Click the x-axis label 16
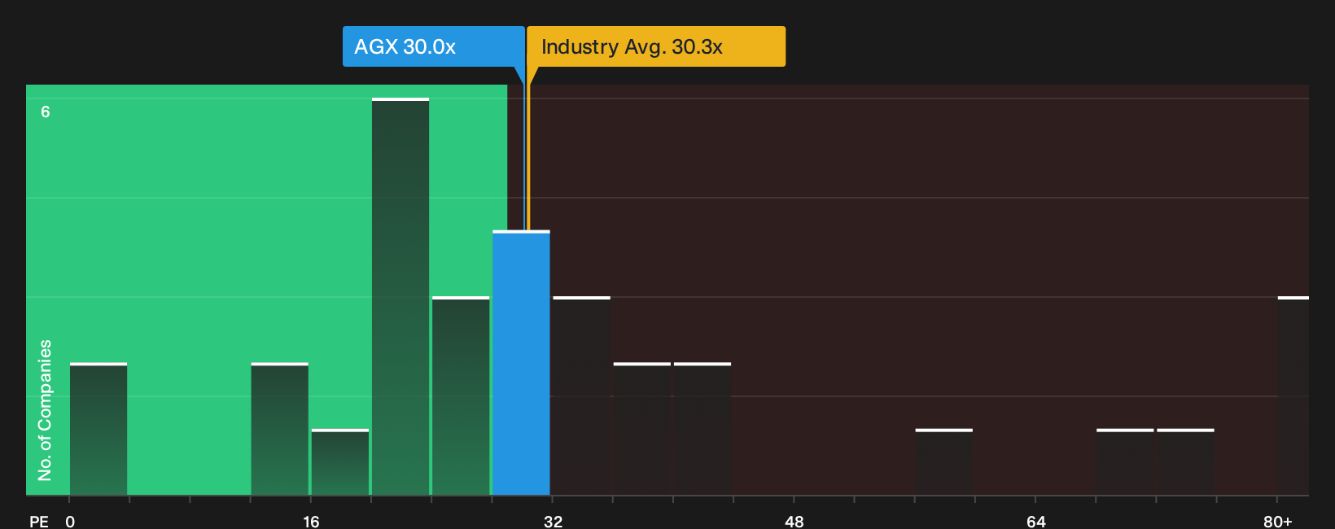 click(x=311, y=521)
